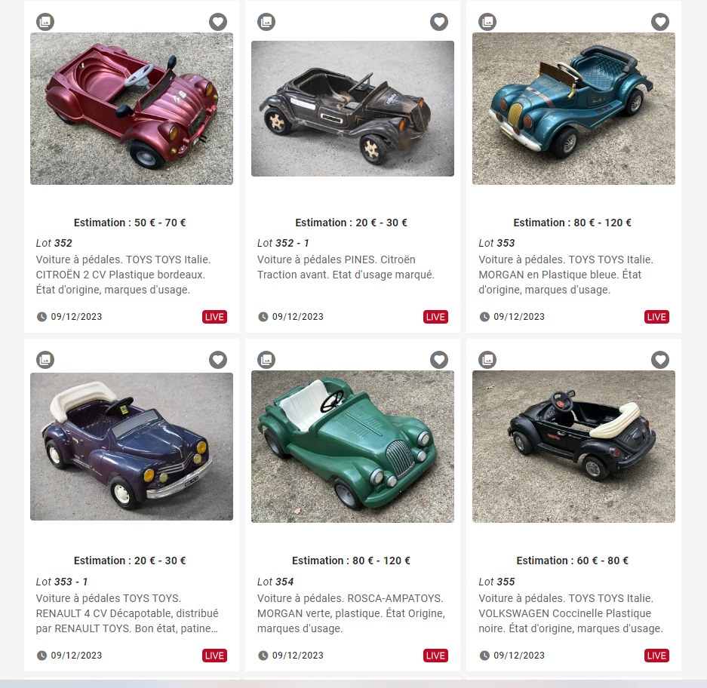Toggle heart icon on Lot 355 Volkswagen
The width and height of the screenshot is (707, 688).
click(660, 360)
